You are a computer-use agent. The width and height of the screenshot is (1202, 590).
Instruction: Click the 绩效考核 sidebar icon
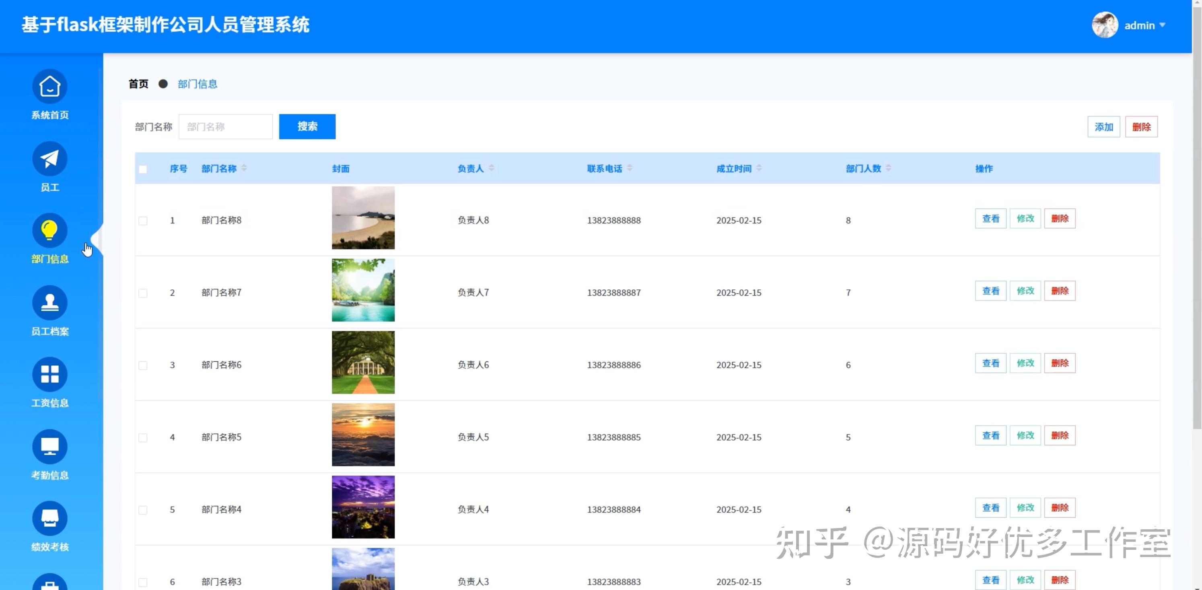[49, 518]
